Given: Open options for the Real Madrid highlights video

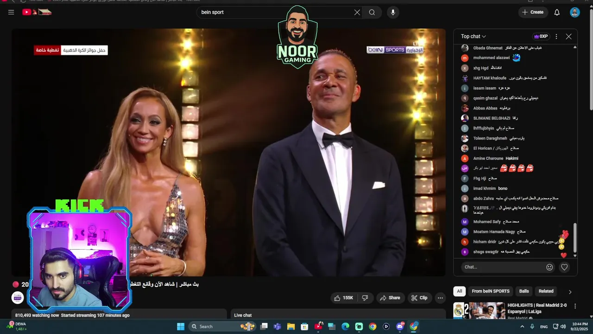Looking at the screenshot, I should pyautogui.click(x=575, y=306).
